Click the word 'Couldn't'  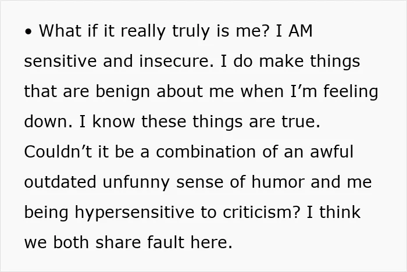pyautogui.click(x=58, y=152)
